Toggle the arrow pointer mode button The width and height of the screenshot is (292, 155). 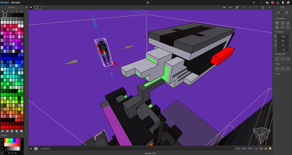(x=36, y=7)
